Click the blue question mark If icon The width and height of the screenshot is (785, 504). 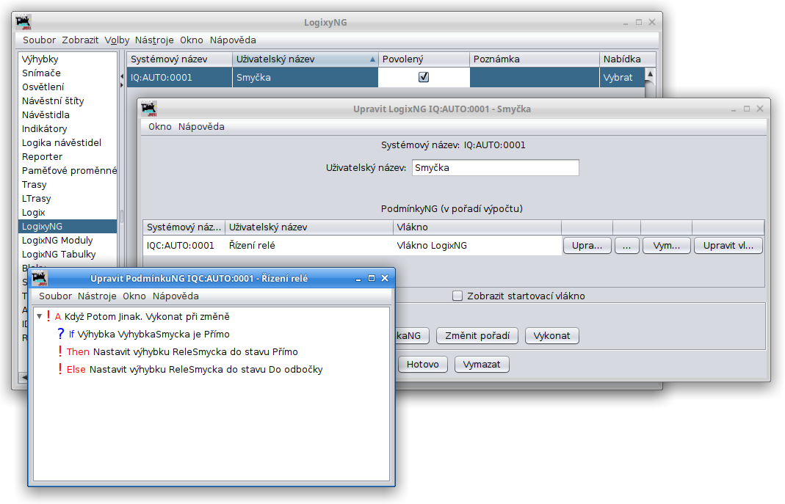61,334
